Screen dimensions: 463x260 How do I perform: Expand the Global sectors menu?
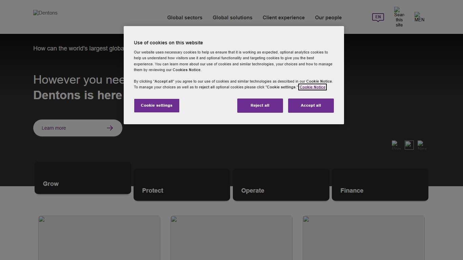coord(185,18)
